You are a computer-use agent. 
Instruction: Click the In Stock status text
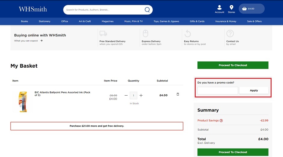tap(134, 103)
